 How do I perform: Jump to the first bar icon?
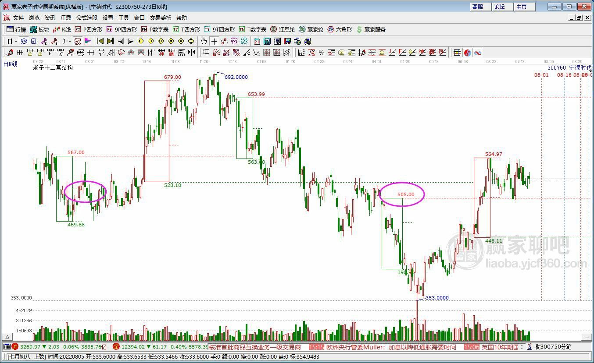[x=100, y=41]
